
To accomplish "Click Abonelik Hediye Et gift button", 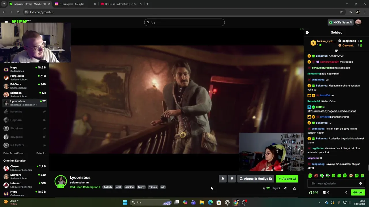I will click(256, 179).
